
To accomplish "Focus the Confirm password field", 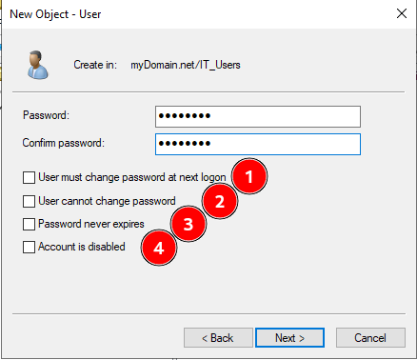I will [x=258, y=144].
